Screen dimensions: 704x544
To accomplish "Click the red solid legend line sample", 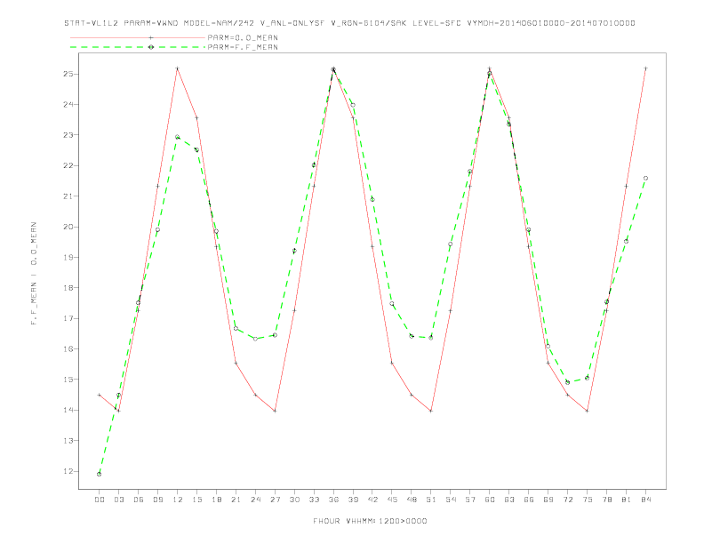I will tap(138, 37).
